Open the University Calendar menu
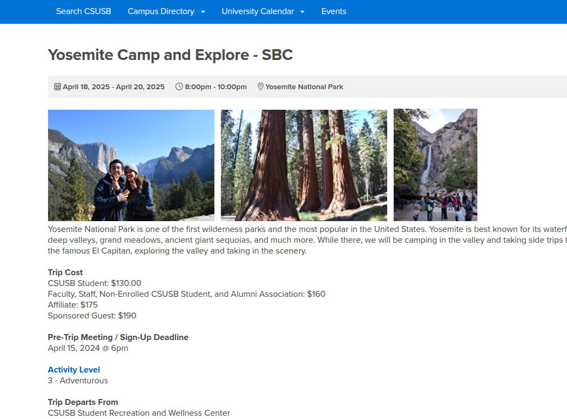The height and width of the screenshot is (419, 567). (x=258, y=11)
